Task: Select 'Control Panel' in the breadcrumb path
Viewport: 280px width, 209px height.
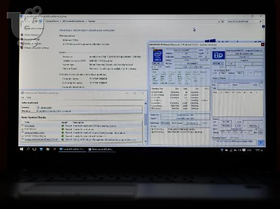Action: point(52,21)
